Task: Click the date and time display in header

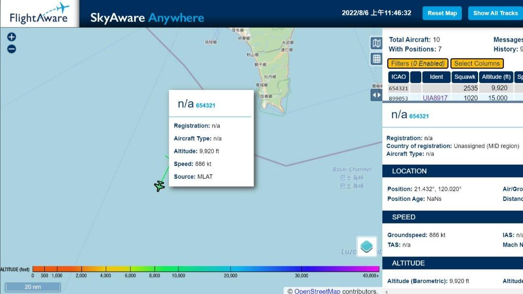Action: [376, 13]
